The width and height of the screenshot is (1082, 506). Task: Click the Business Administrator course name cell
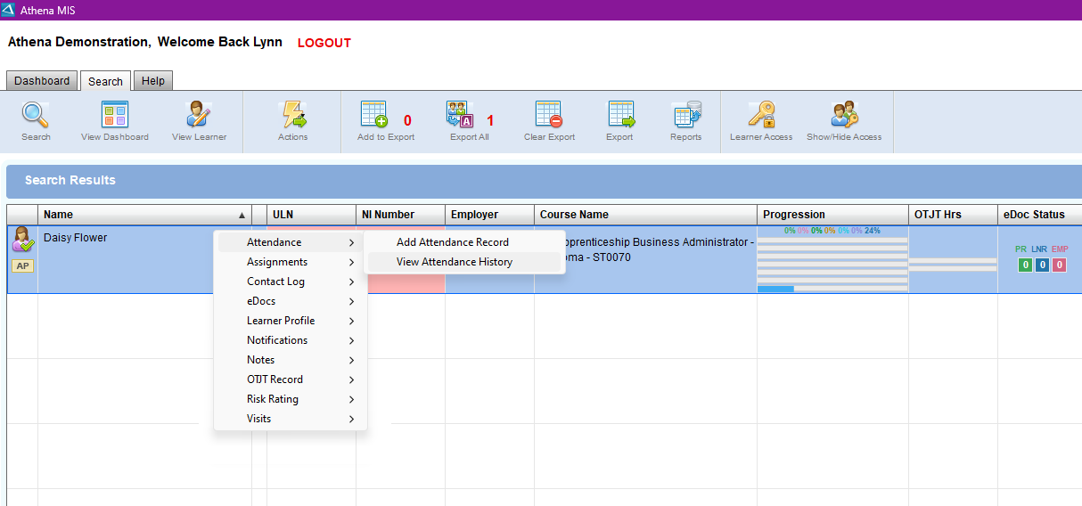pyautogui.click(x=645, y=259)
